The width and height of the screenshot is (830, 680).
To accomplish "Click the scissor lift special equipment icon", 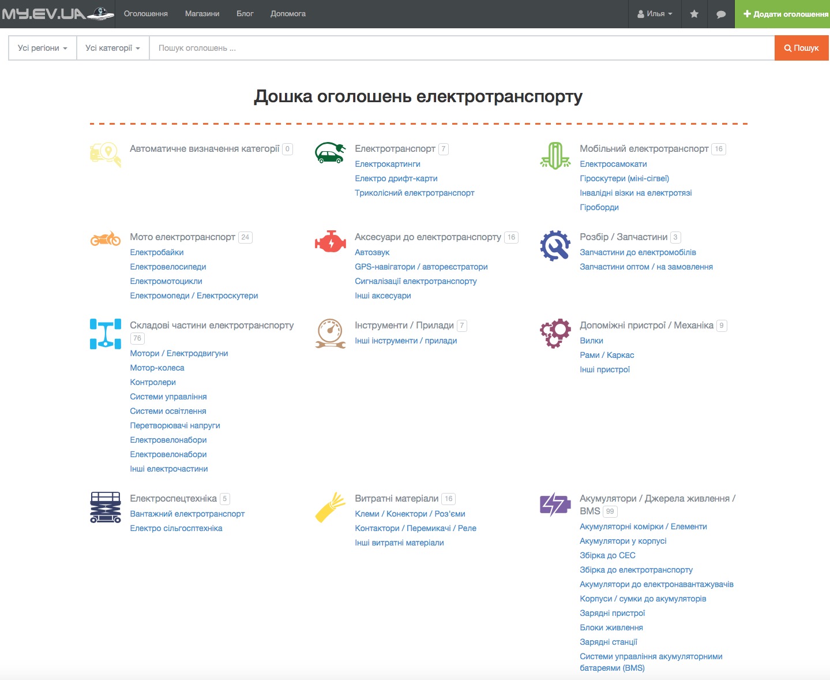I will click(106, 507).
